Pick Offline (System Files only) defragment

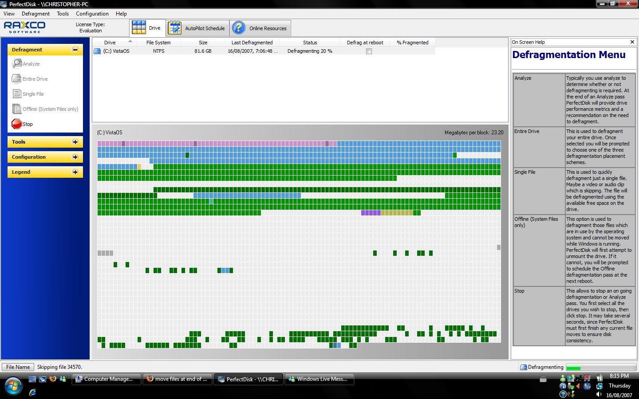(x=45, y=109)
